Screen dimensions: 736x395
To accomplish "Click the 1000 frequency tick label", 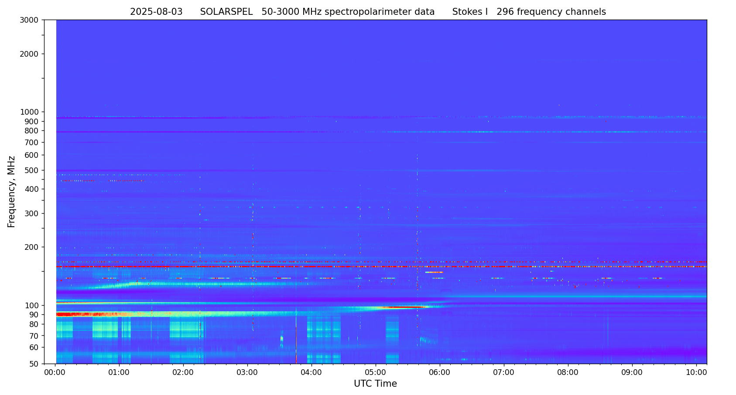I will click(29, 112).
